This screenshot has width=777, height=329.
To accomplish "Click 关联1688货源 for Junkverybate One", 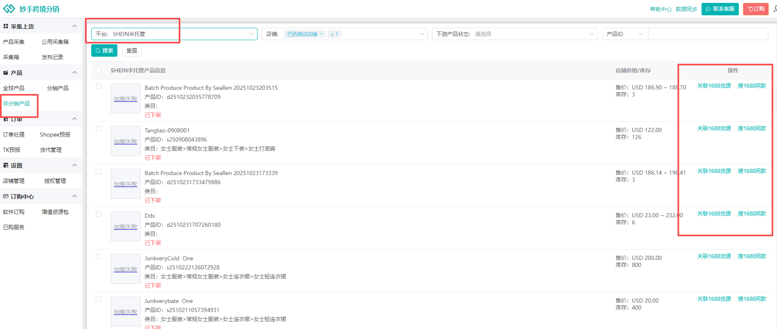I will click(x=714, y=299).
